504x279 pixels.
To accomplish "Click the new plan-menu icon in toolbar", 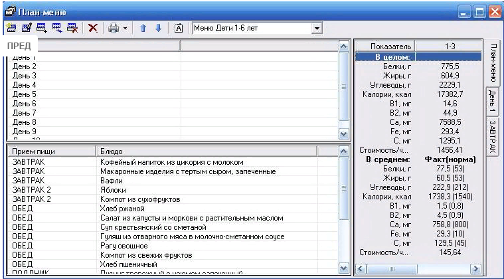I will tap(11, 29).
